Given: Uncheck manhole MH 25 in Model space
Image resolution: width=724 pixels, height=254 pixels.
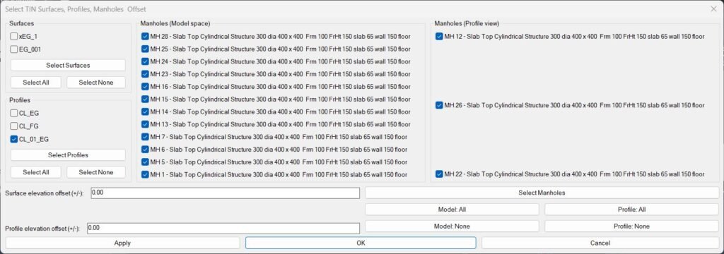Looking at the screenshot, I should pyautogui.click(x=145, y=49).
